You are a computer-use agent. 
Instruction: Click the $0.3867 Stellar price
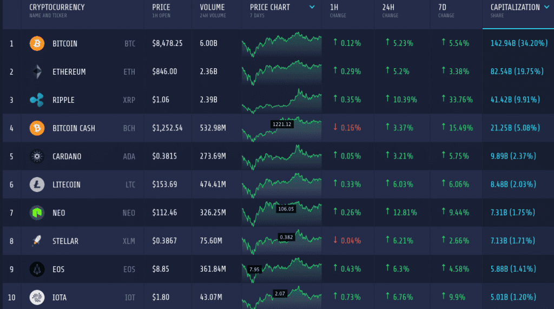[x=164, y=241]
